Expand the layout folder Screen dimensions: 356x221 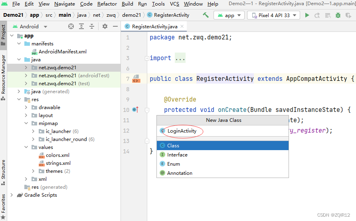26,115
